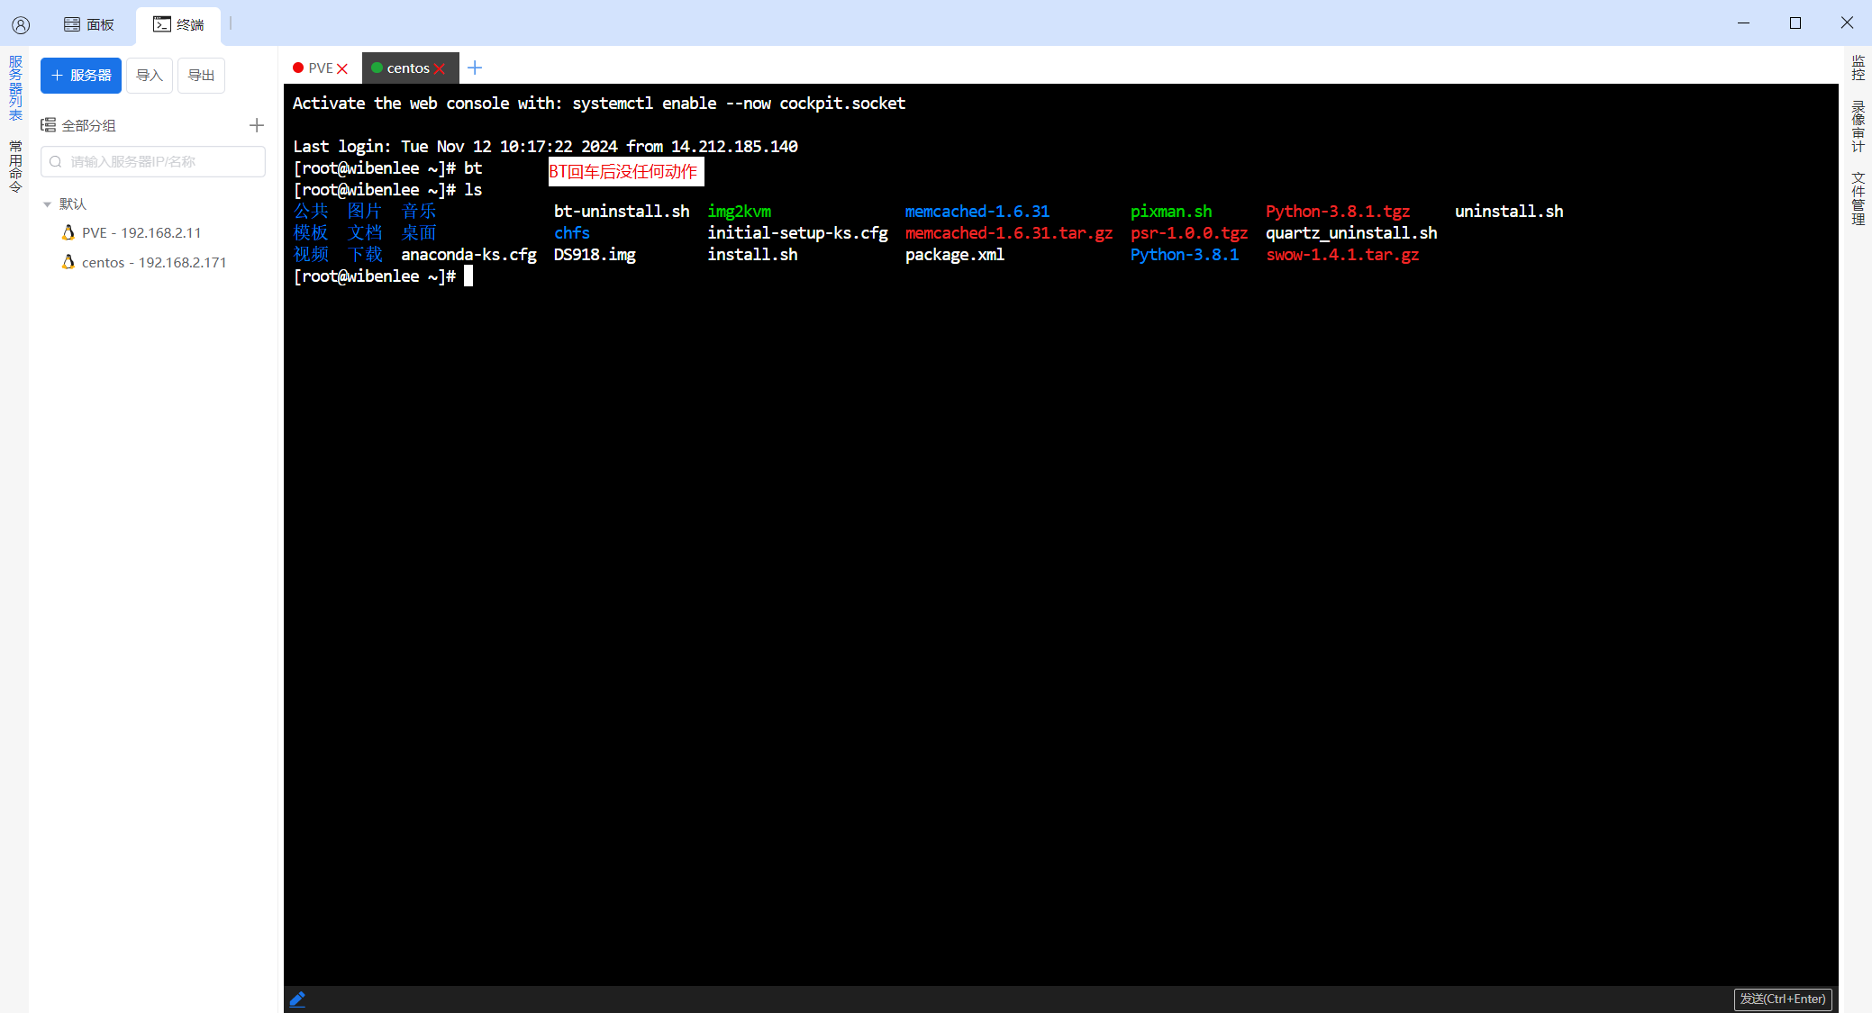Click the 导入 import button
The image size is (1872, 1013).
click(x=150, y=76)
